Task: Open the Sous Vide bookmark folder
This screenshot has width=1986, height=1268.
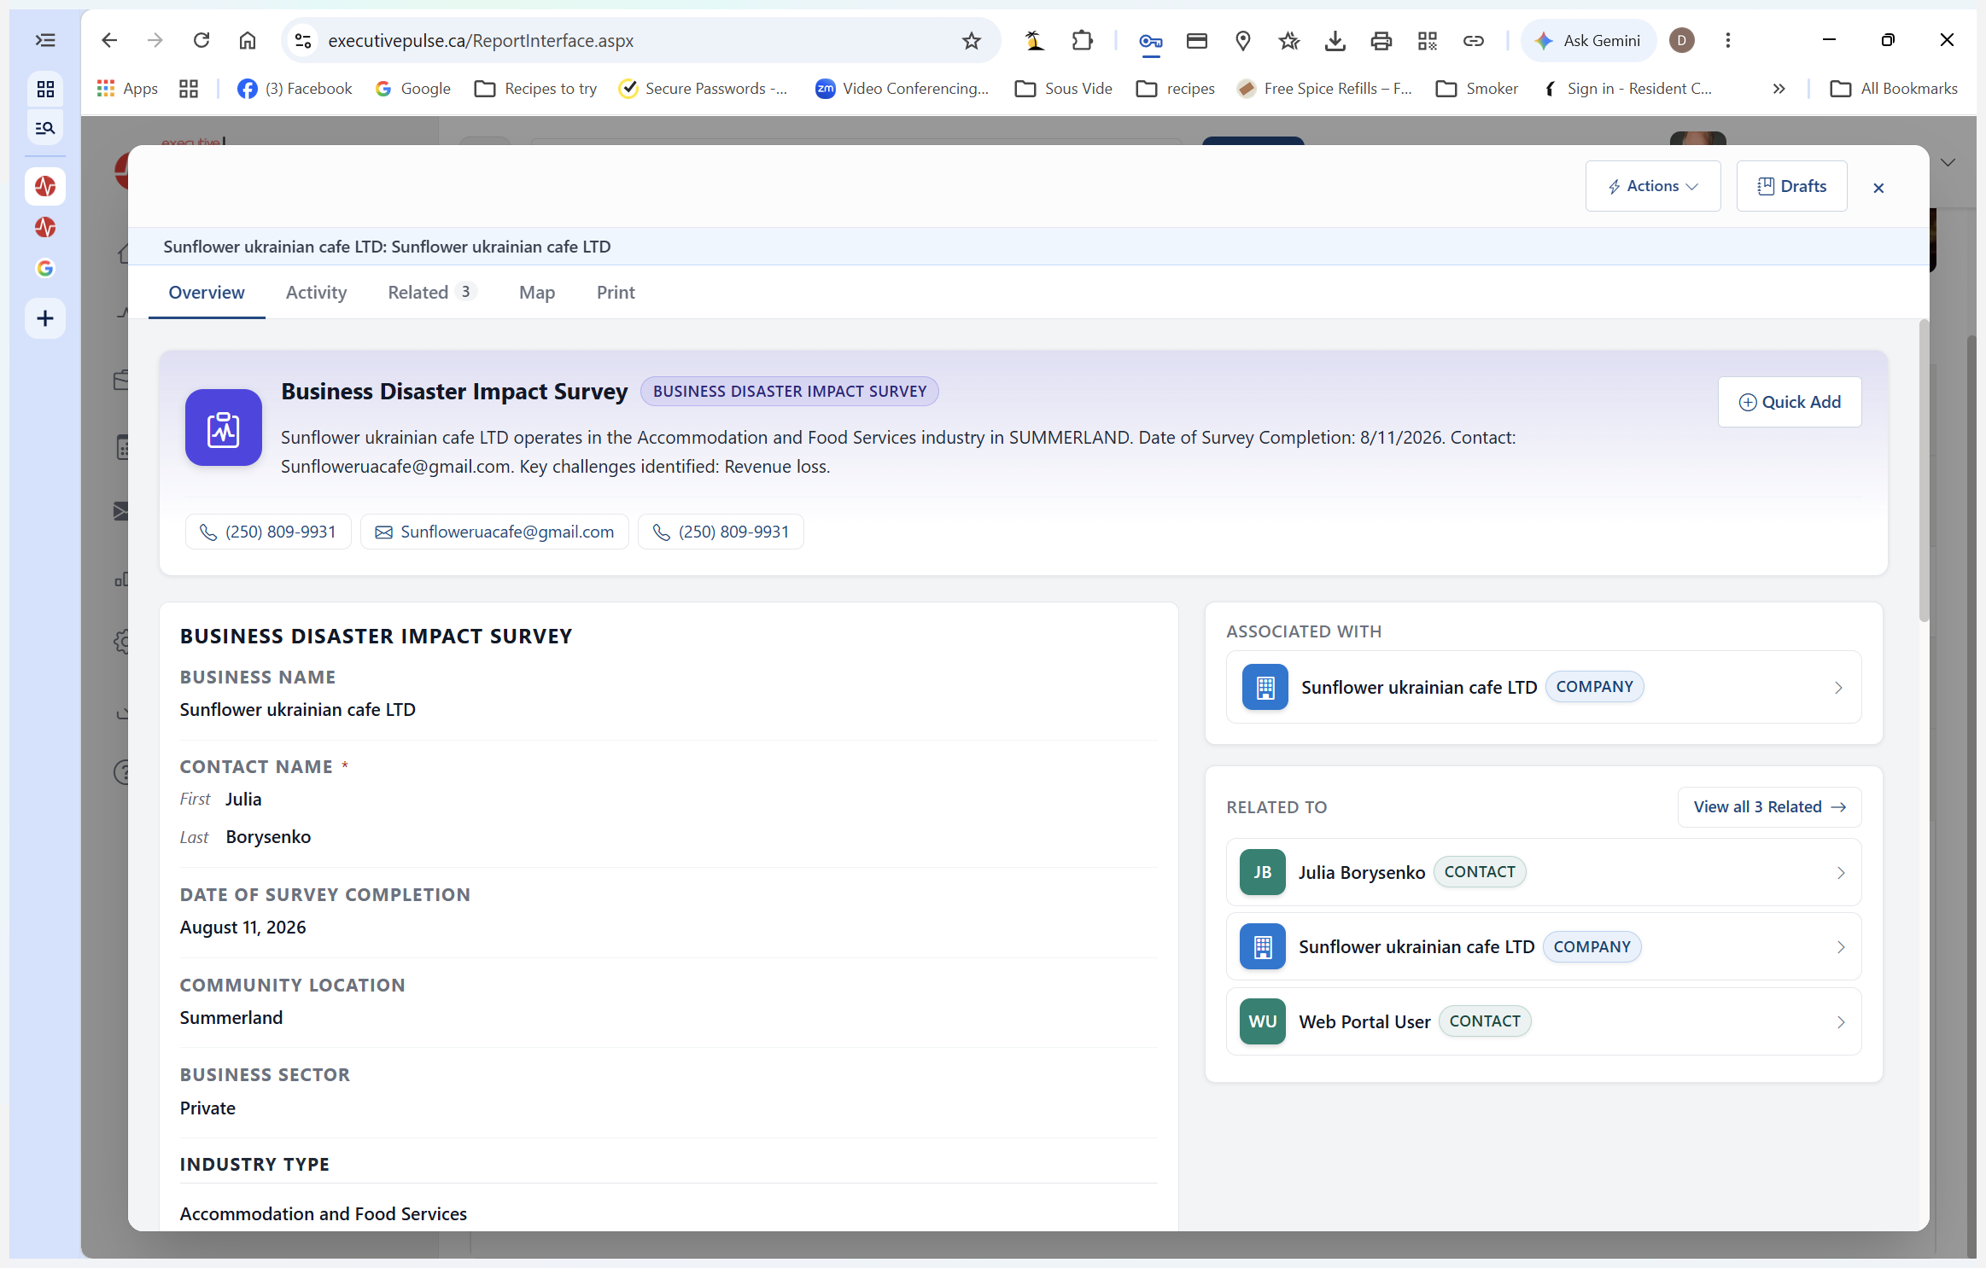Action: coord(1064,89)
